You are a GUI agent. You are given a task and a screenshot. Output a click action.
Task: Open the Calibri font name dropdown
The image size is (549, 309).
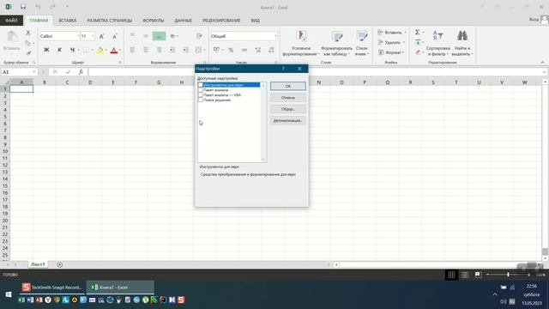click(78, 36)
